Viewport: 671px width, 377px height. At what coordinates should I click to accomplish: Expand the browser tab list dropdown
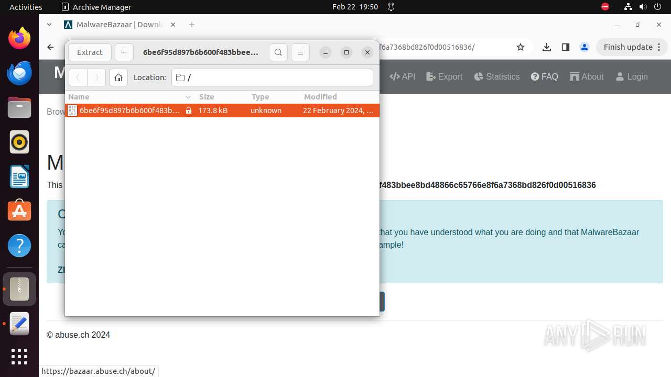click(49, 25)
